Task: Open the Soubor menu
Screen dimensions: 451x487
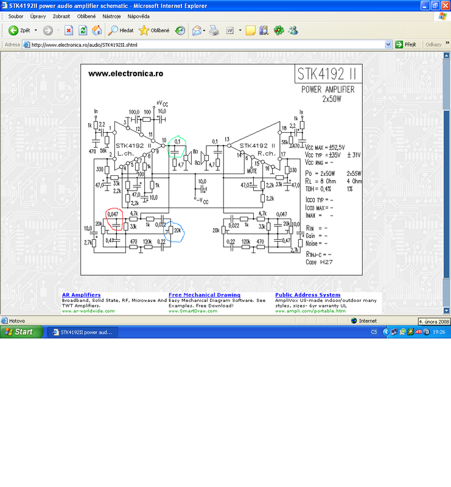Action: [x=16, y=16]
